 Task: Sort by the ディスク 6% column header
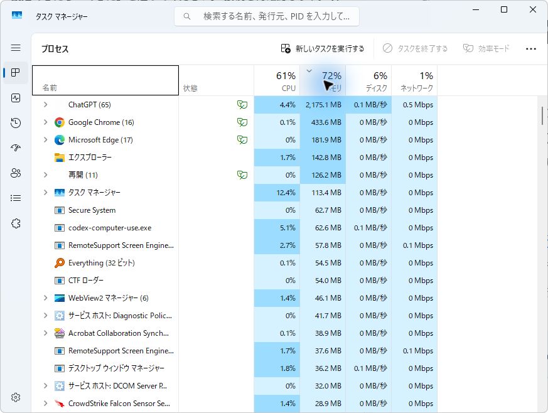368,80
